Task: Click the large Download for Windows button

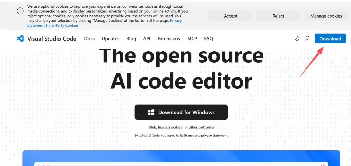Action: (x=181, y=112)
